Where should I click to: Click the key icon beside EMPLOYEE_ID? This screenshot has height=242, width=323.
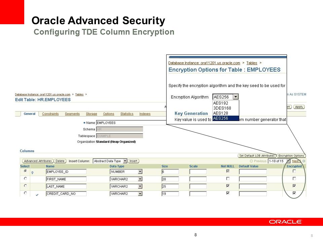pos(32,173)
